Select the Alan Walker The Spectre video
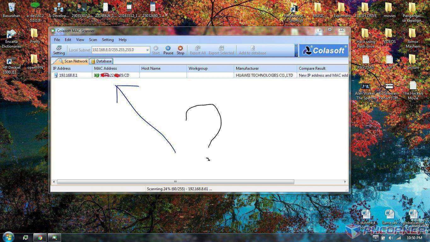430x242 pixels. point(365,91)
